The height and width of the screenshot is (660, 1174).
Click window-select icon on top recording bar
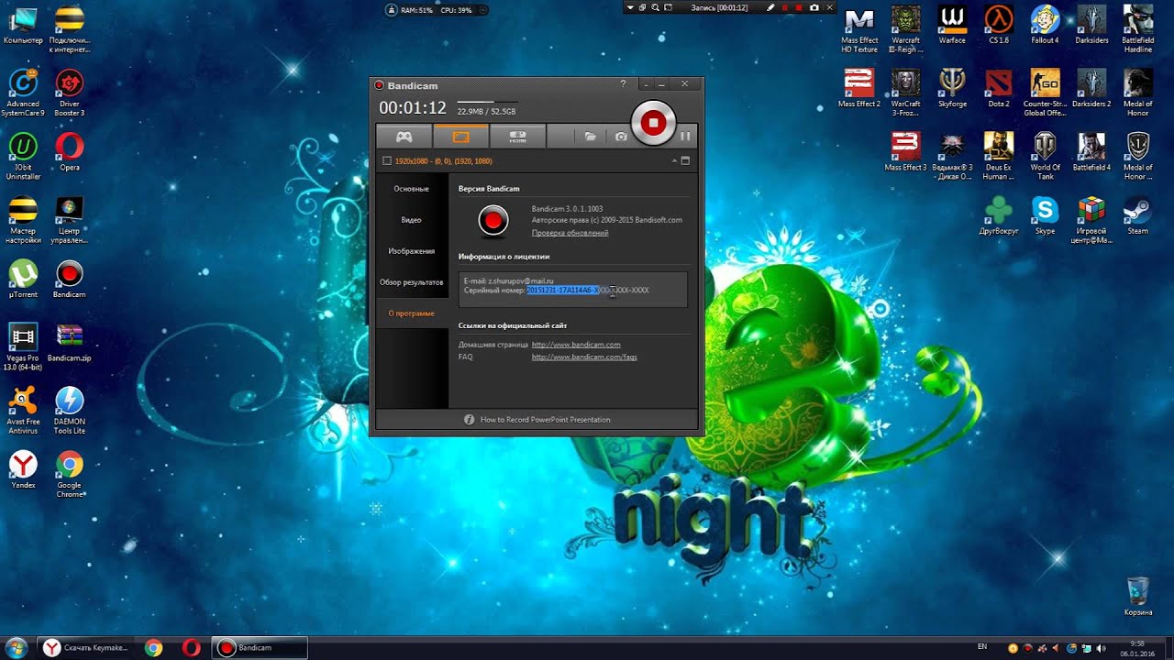tap(643, 7)
